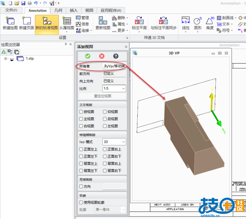Enable 使用视图轮廓 checkbox

(x=81, y=203)
